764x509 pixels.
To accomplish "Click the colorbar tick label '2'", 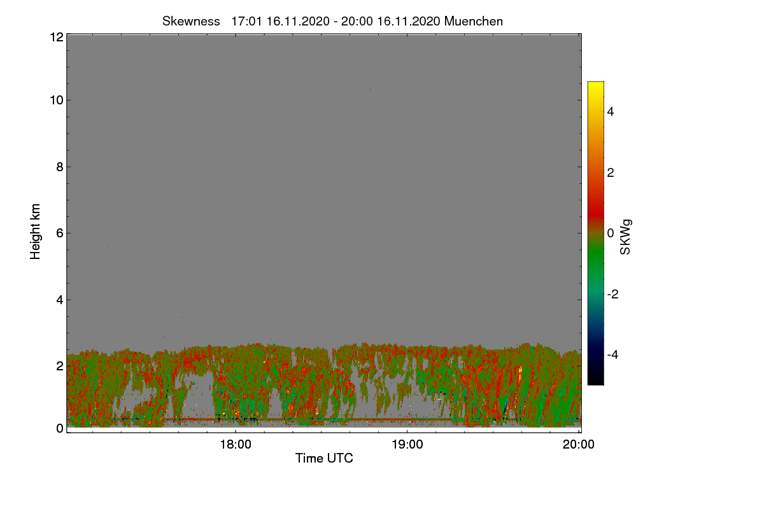I will [x=611, y=172].
